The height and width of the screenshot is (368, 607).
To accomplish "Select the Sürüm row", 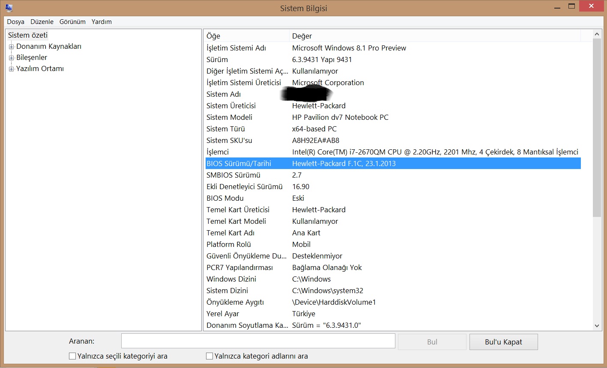I will point(393,59).
